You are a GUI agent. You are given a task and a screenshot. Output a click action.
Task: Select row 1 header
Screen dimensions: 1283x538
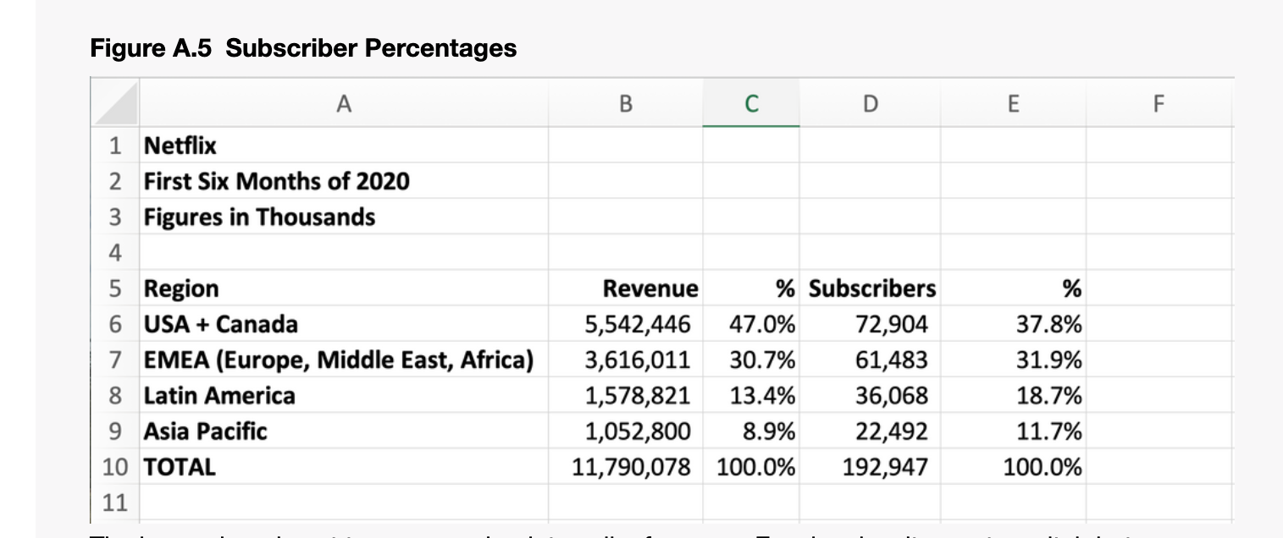[115, 145]
